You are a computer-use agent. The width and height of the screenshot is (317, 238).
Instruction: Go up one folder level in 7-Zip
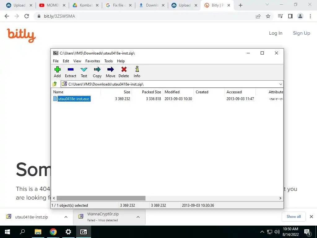pos(55,84)
